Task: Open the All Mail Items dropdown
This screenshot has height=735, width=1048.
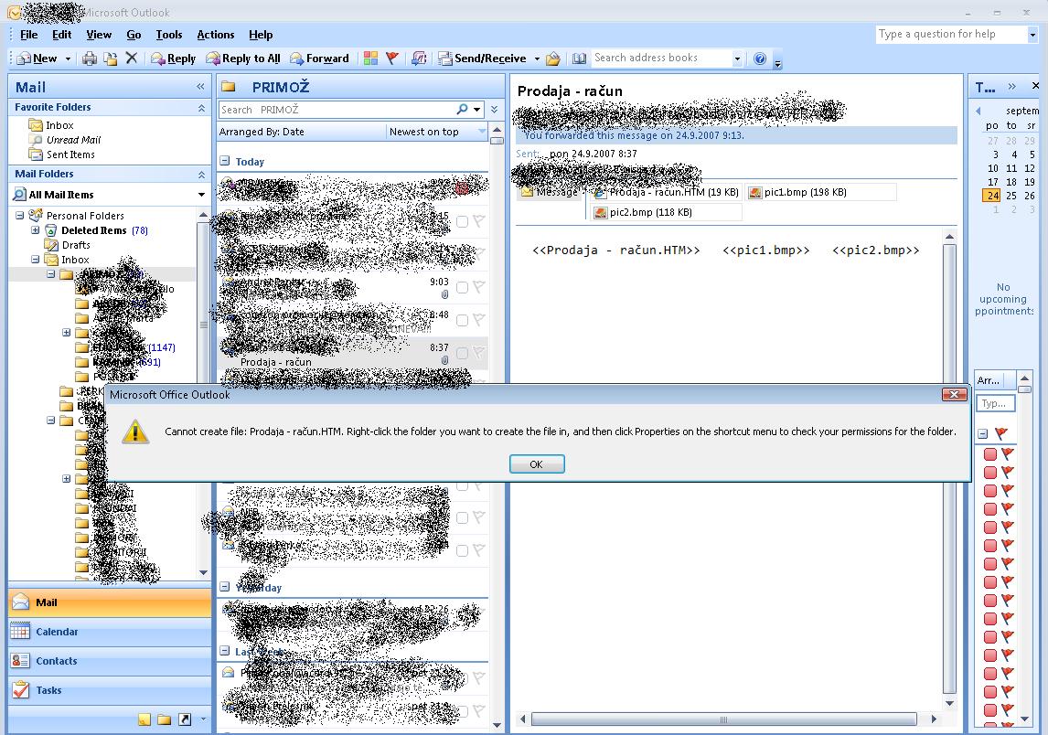Action: click(x=201, y=195)
